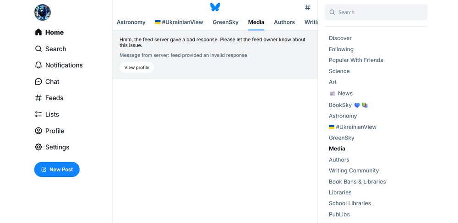This screenshot has width=458, height=223.
Task: Open the Art feed link
Action: pyautogui.click(x=333, y=82)
